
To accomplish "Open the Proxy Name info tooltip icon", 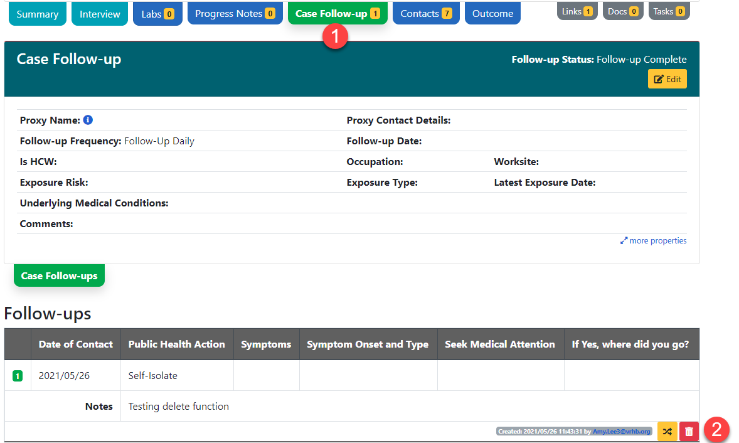I will pos(88,120).
